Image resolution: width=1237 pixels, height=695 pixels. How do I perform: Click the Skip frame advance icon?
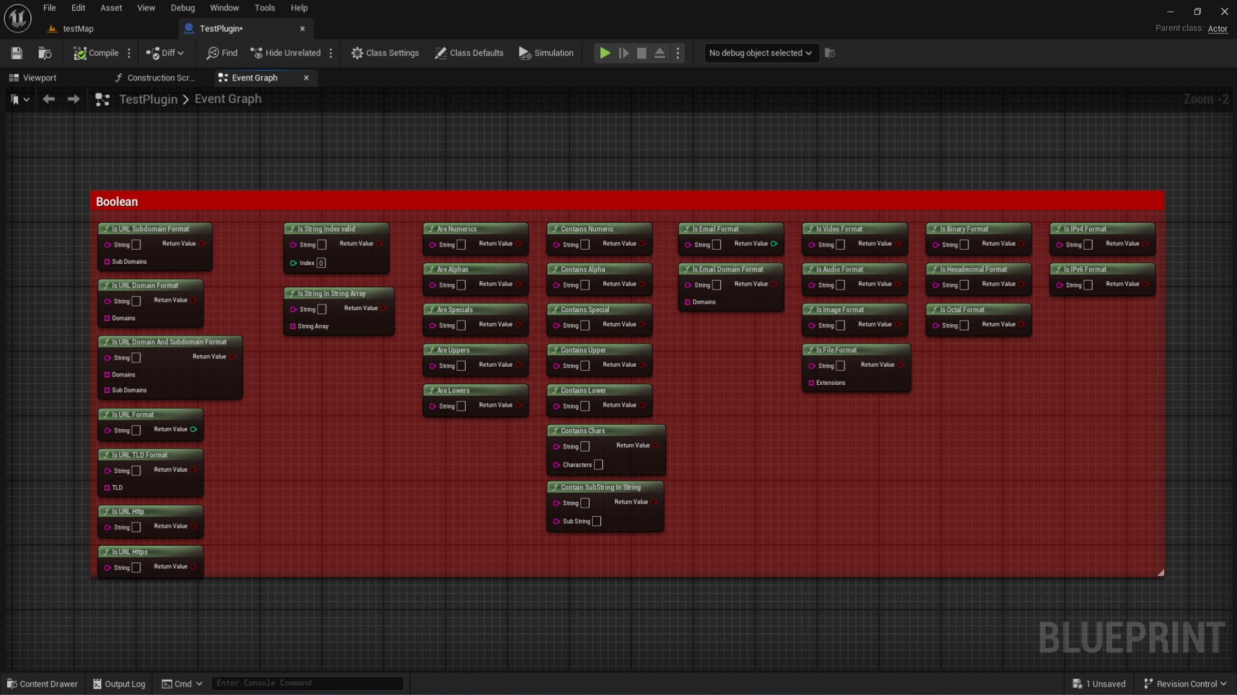[623, 53]
